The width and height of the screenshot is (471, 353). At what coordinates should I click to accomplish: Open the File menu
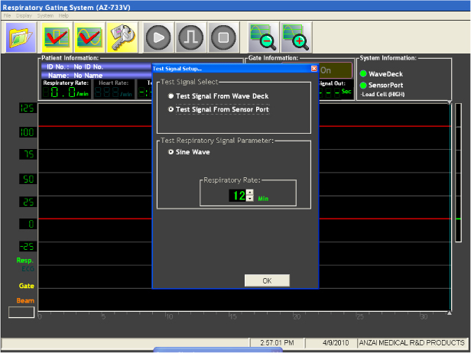point(7,15)
